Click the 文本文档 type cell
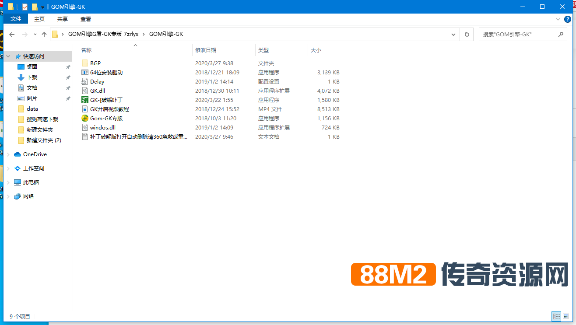The image size is (576, 325). tap(269, 137)
